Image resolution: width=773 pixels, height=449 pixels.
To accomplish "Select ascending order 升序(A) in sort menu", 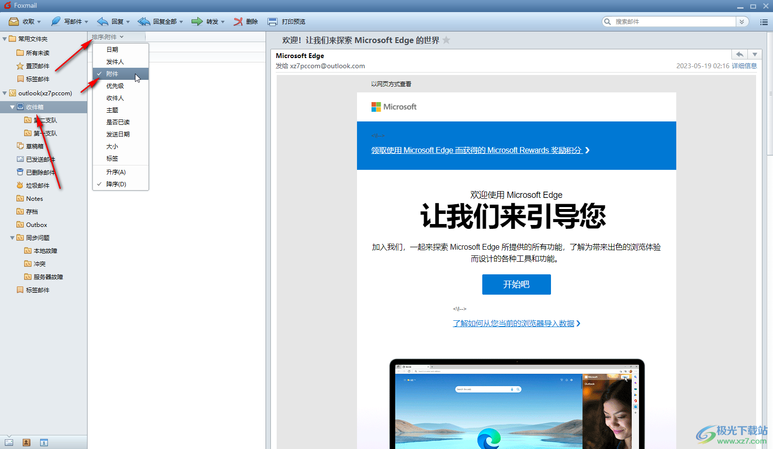I will click(x=116, y=172).
